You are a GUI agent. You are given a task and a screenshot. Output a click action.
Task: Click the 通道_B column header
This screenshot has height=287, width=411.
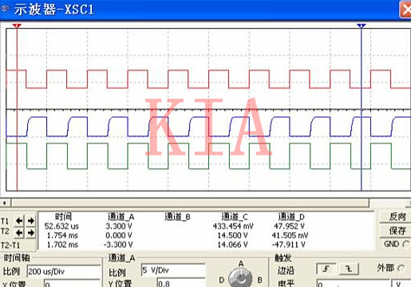coord(177,217)
